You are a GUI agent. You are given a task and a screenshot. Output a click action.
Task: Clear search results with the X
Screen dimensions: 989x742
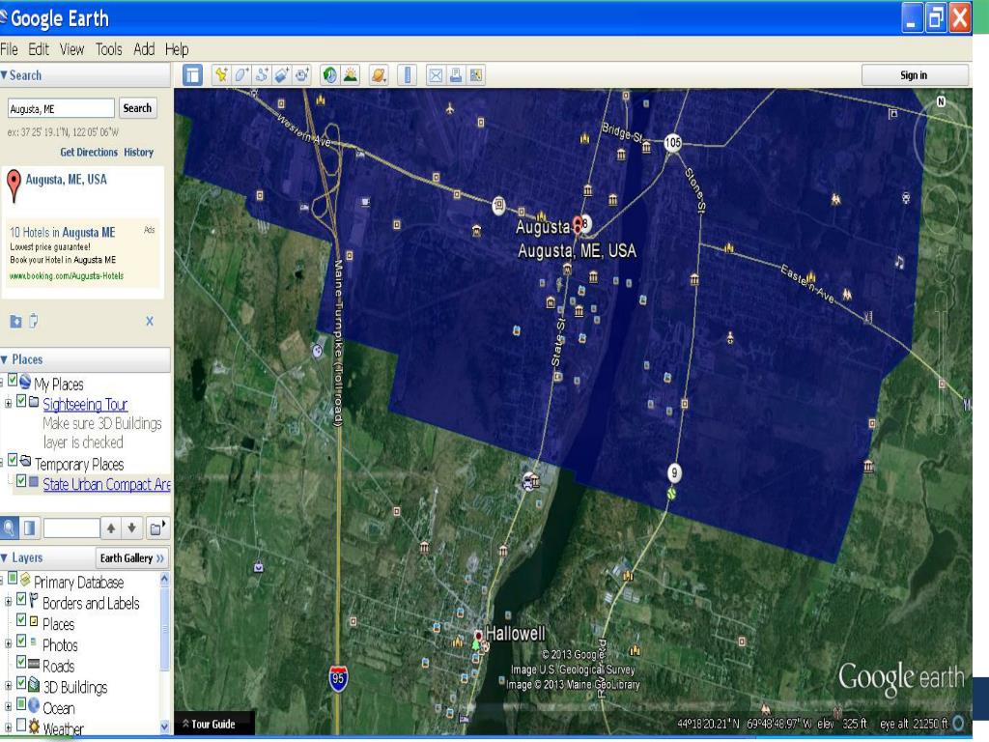[150, 321]
